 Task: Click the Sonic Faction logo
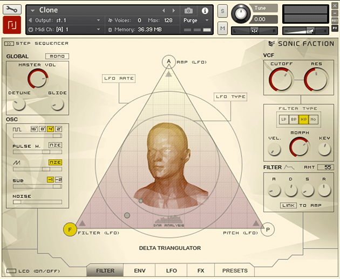click(x=302, y=43)
